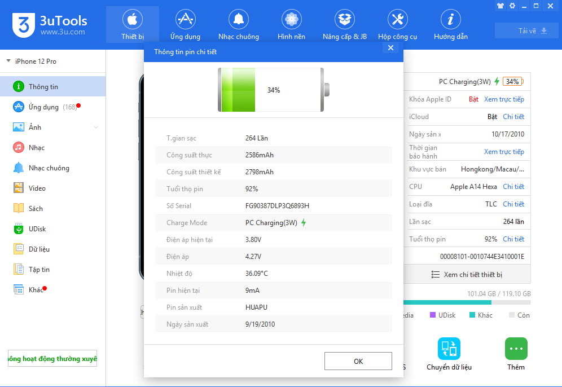
Task: Click Xem chi tiết thiết bị button
Action: 467,275
